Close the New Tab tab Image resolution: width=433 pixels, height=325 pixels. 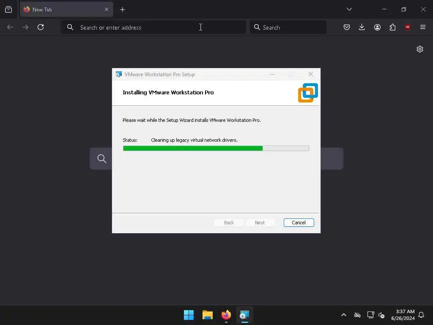click(x=106, y=10)
